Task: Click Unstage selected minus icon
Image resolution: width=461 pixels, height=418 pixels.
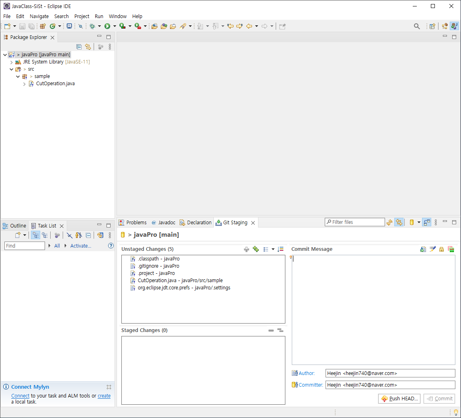Action: 271,331
